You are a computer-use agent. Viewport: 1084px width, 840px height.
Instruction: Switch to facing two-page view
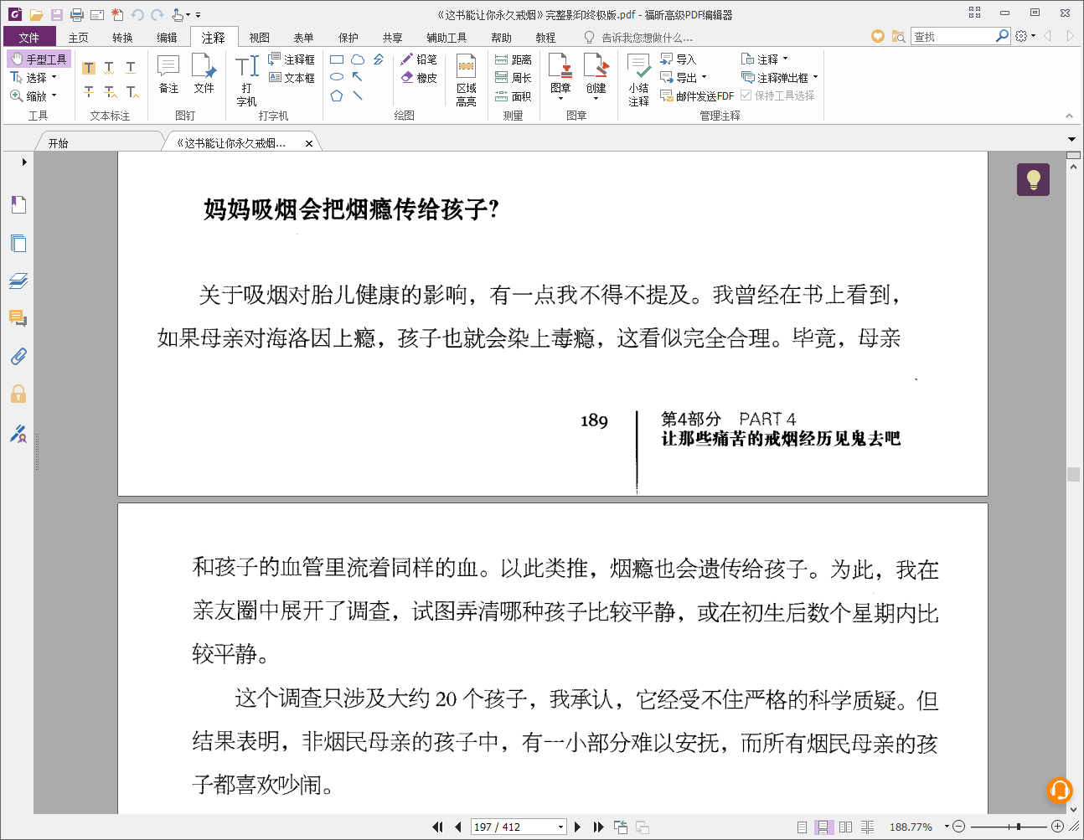coord(845,827)
